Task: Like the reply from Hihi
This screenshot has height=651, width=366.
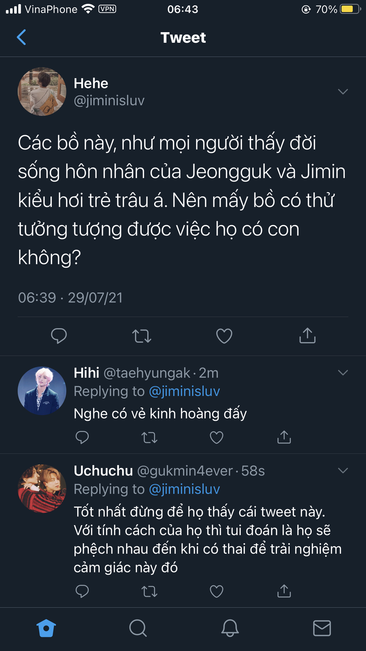Action: point(217,437)
